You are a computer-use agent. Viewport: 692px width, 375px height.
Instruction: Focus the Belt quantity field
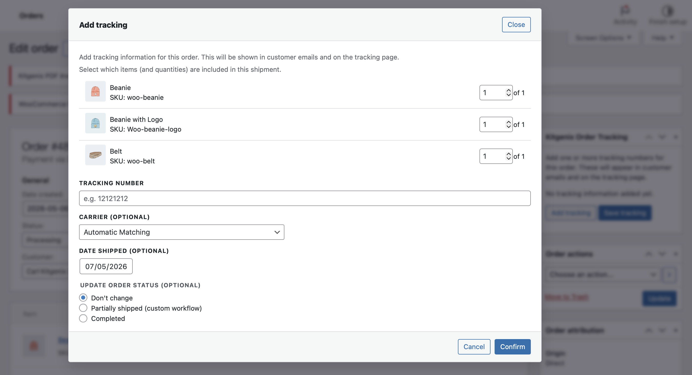point(496,156)
